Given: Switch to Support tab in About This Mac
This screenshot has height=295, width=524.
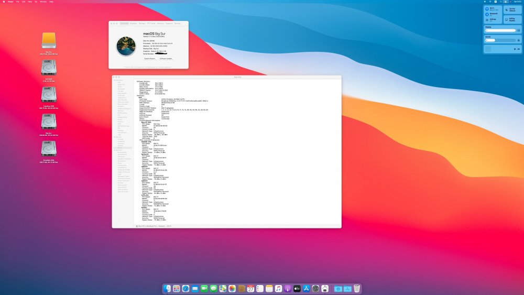Looking at the screenshot, I should [169, 24].
